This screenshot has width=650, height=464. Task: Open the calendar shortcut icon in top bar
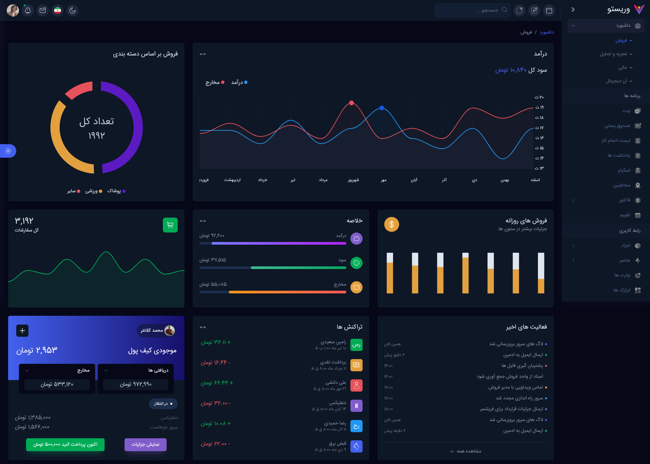click(549, 10)
